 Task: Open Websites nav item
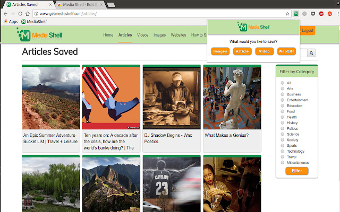[178, 35]
